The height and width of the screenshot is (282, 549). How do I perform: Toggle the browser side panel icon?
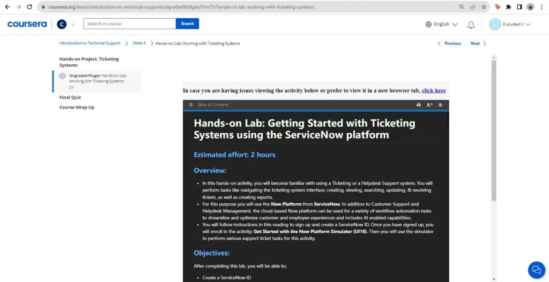(519, 7)
